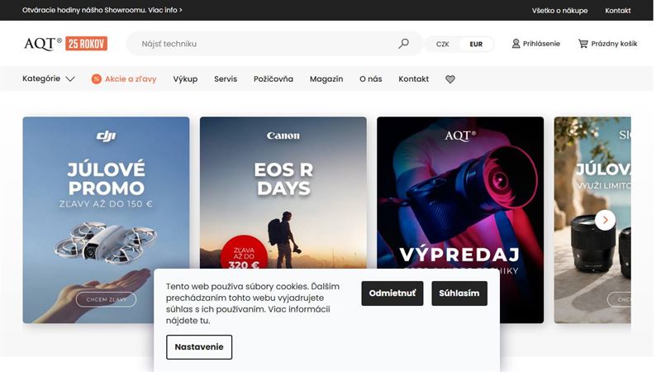Open Všetko o nákupe link

coord(559,11)
